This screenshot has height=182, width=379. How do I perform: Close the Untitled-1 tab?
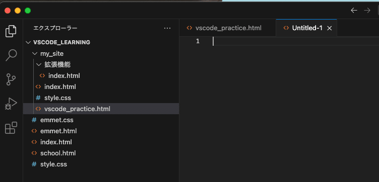[329, 28]
